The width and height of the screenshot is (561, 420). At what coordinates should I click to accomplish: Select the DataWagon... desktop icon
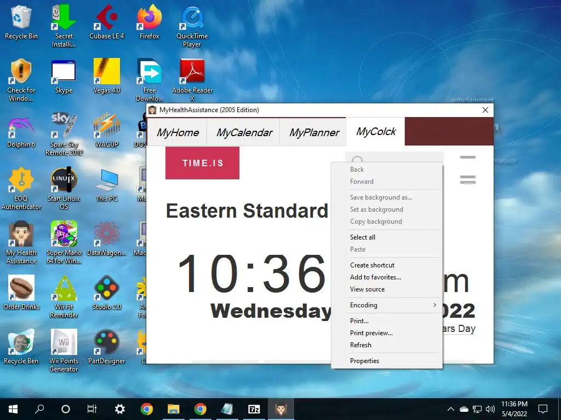click(107, 240)
